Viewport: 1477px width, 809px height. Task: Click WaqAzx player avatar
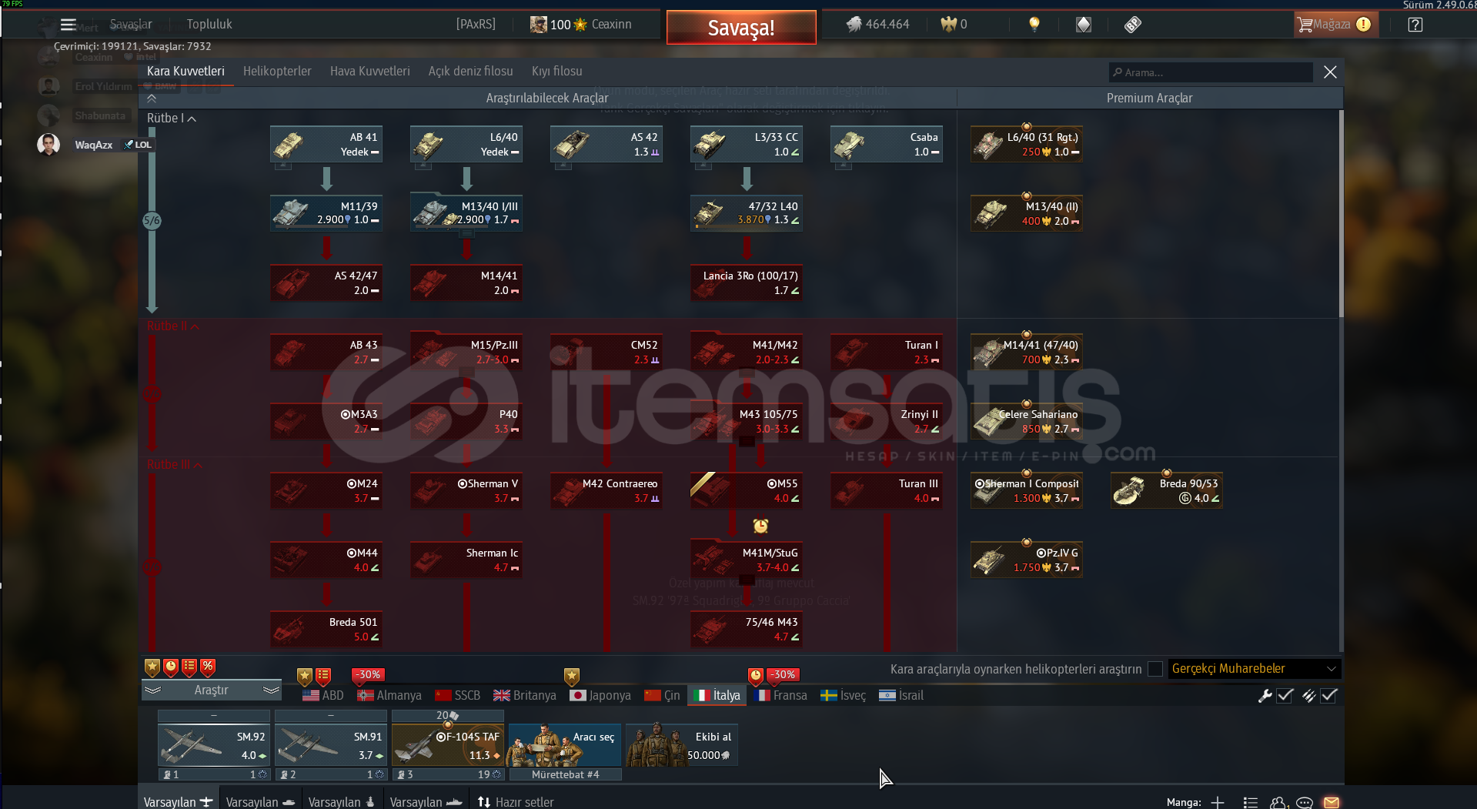coord(48,145)
